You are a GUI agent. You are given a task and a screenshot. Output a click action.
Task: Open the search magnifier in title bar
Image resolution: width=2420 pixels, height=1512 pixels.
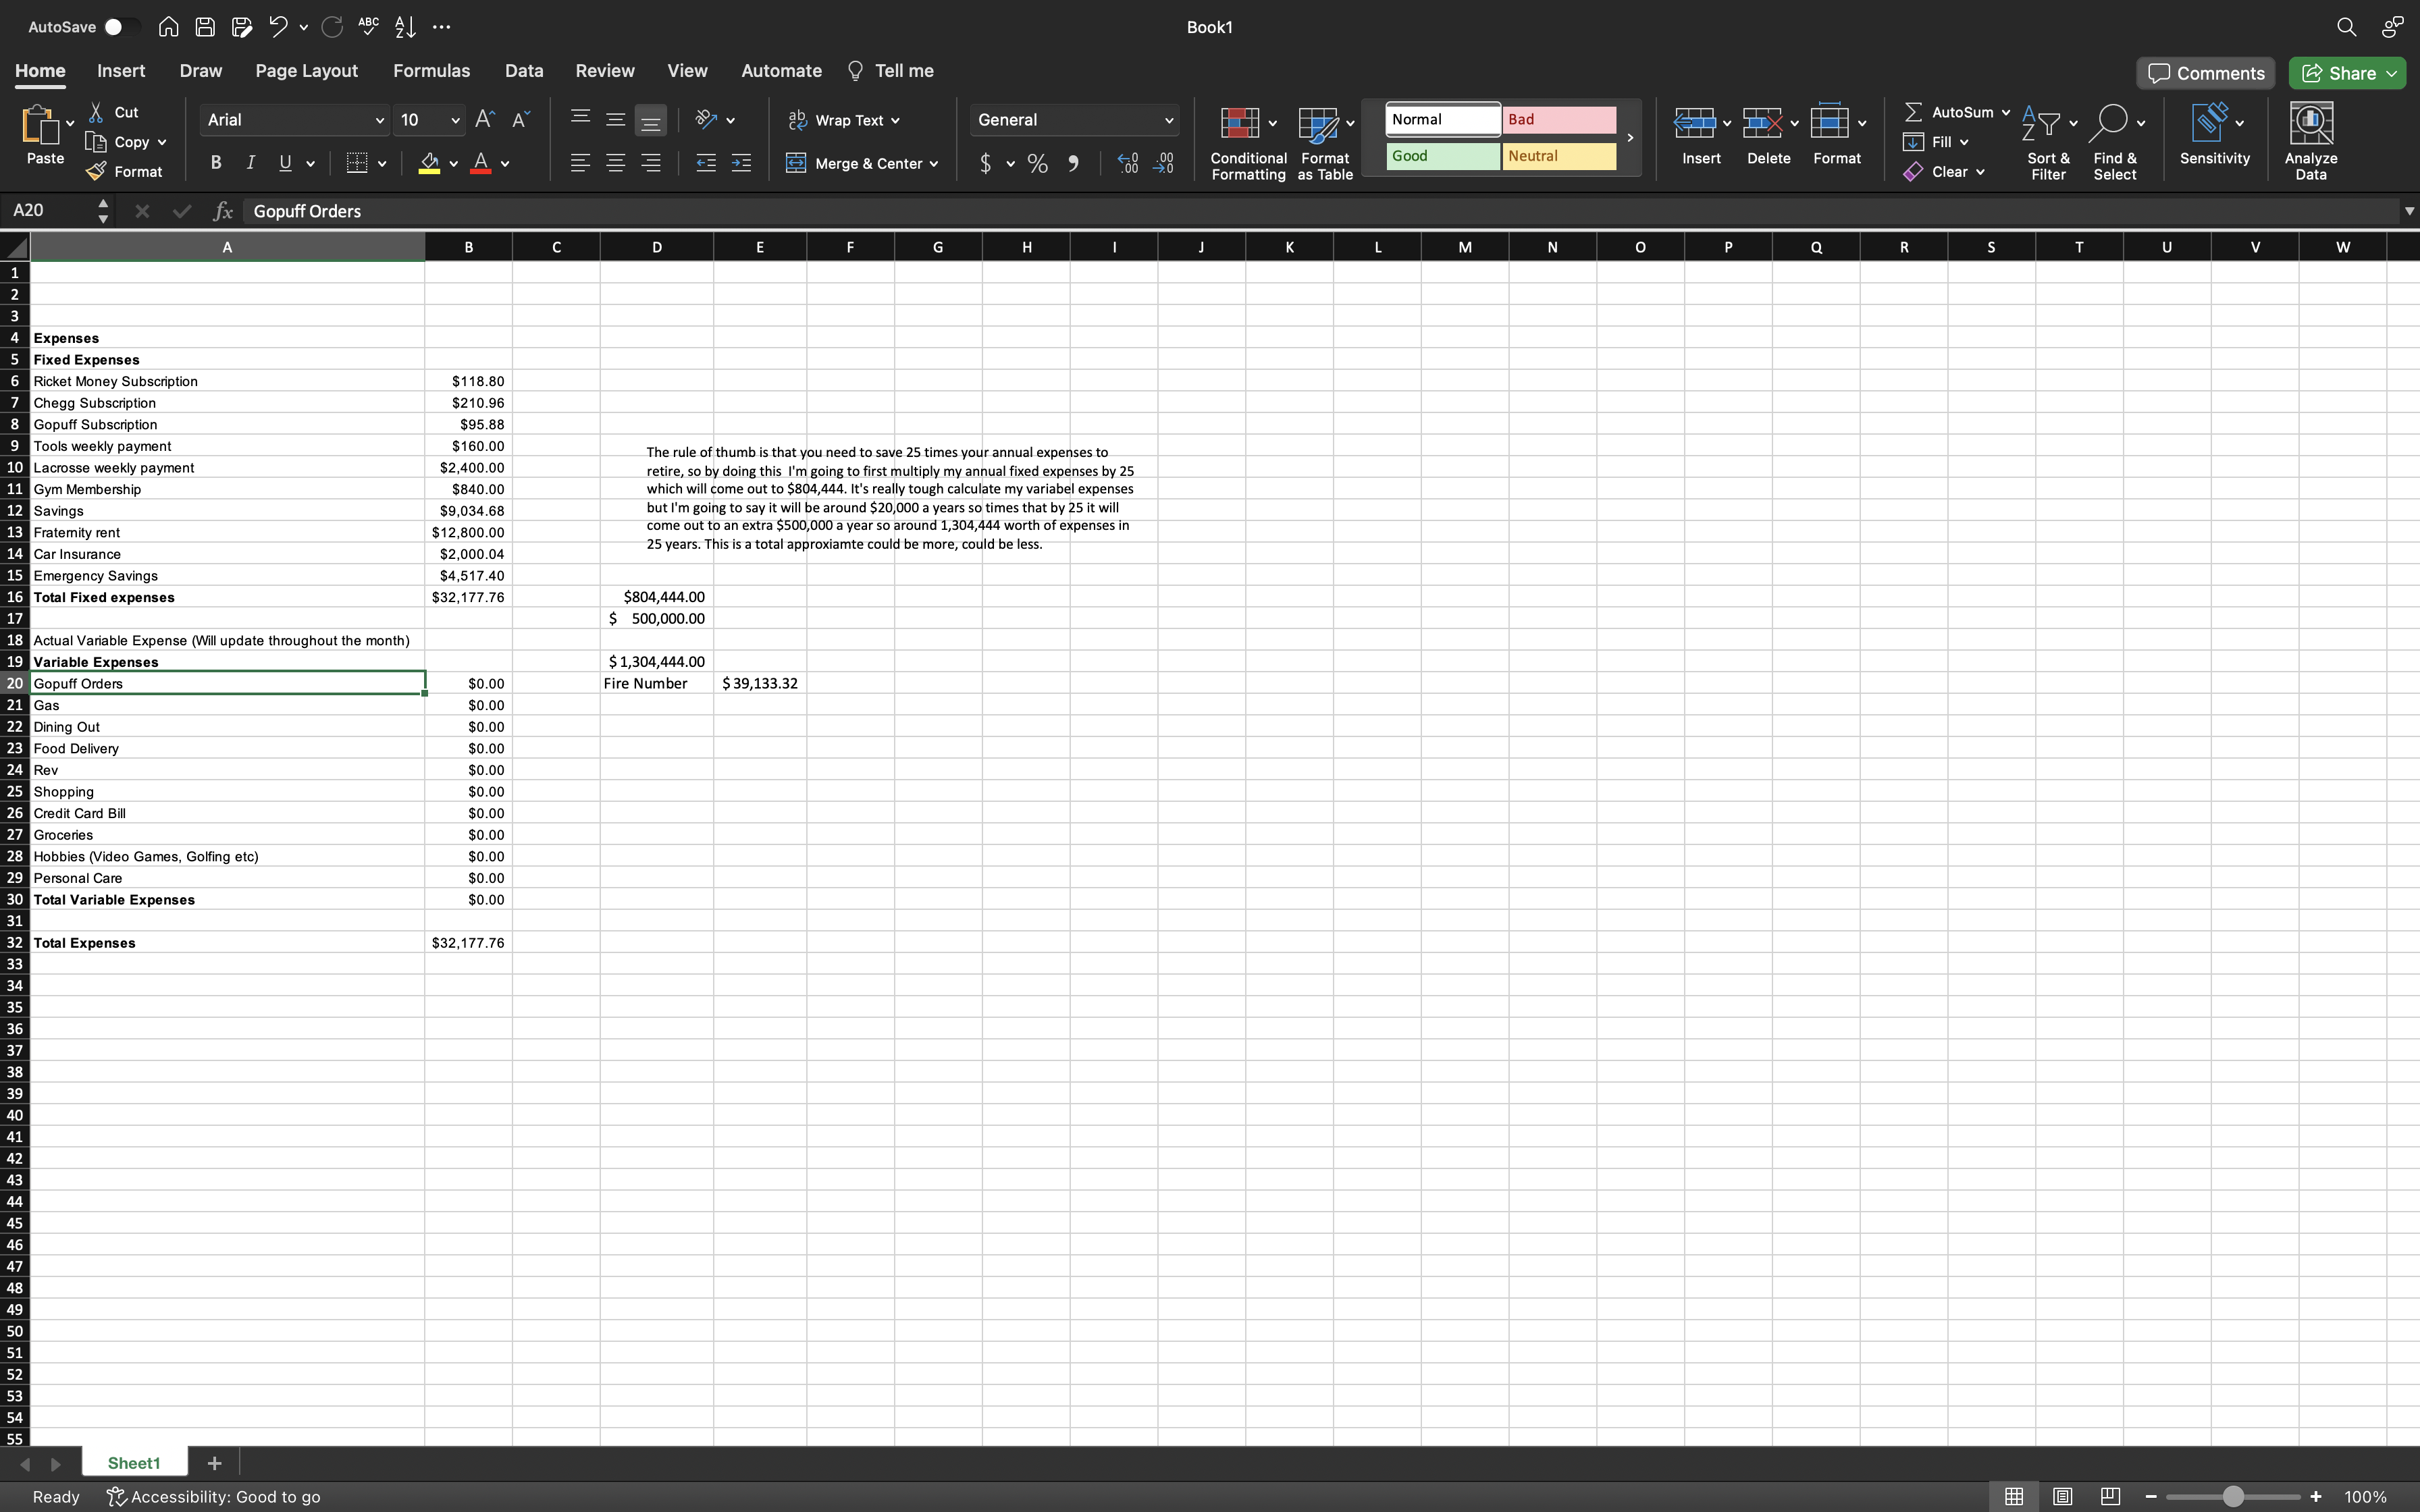click(x=2346, y=27)
